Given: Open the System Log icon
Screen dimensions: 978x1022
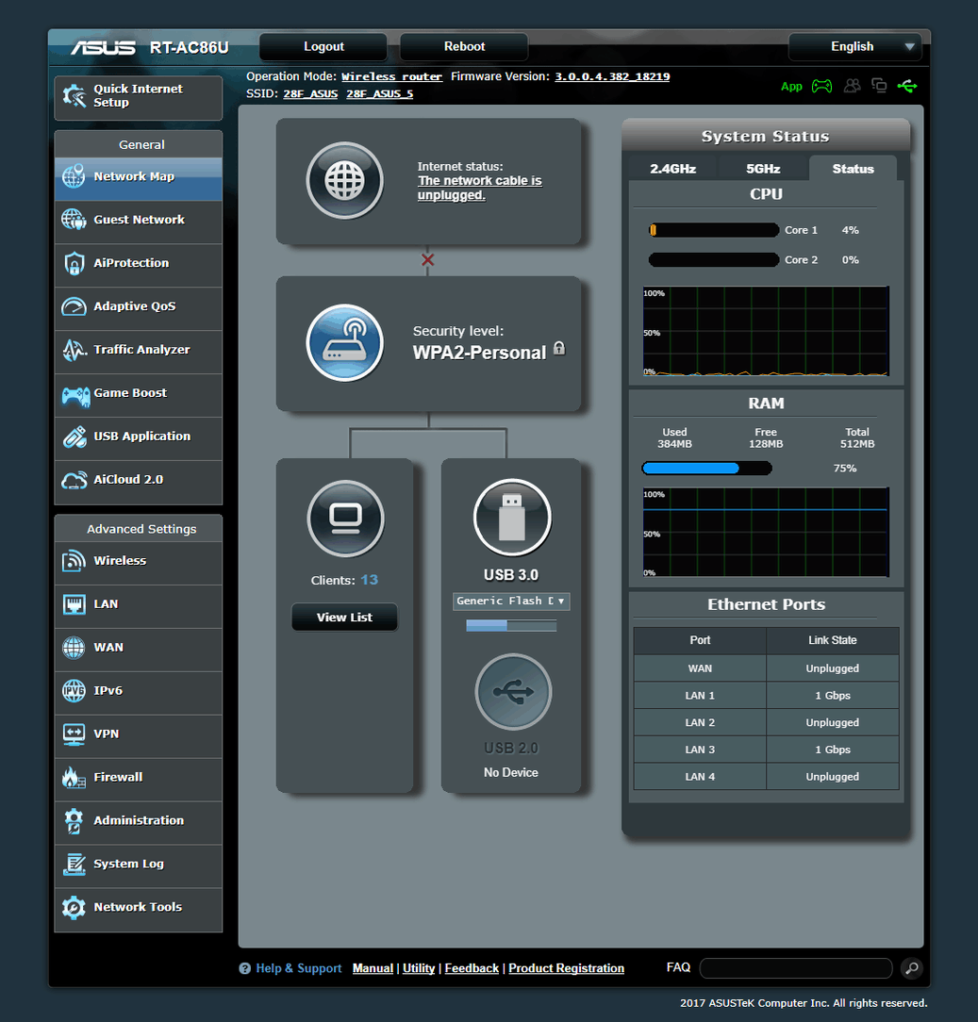Looking at the screenshot, I should [74, 864].
